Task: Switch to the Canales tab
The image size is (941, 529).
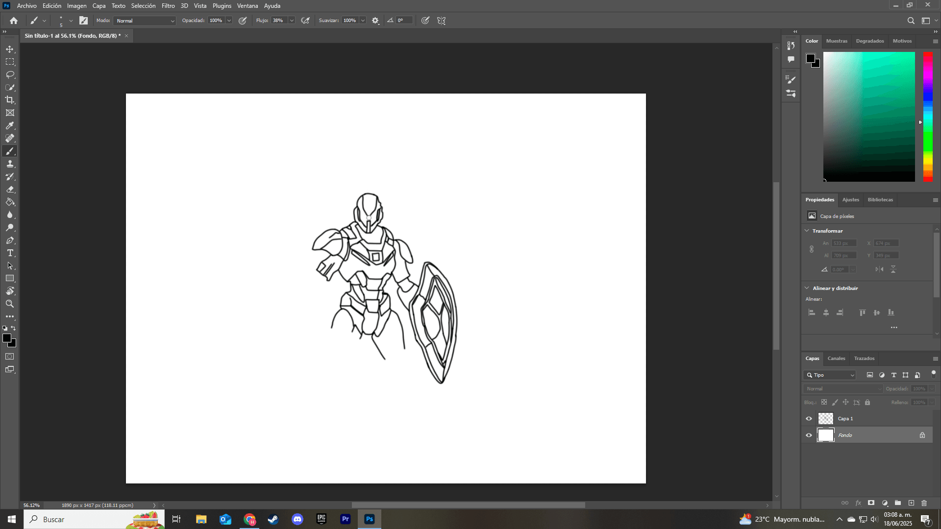Action: point(836,359)
